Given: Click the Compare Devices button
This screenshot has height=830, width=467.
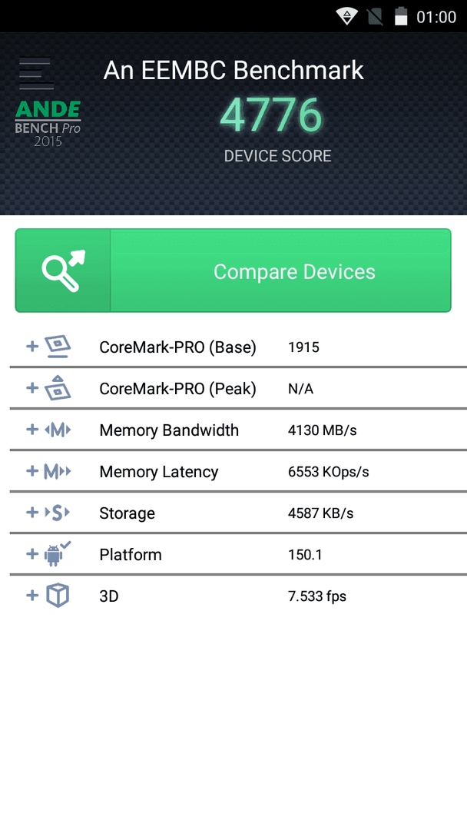Looking at the screenshot, I should click(x=233, y=271).
